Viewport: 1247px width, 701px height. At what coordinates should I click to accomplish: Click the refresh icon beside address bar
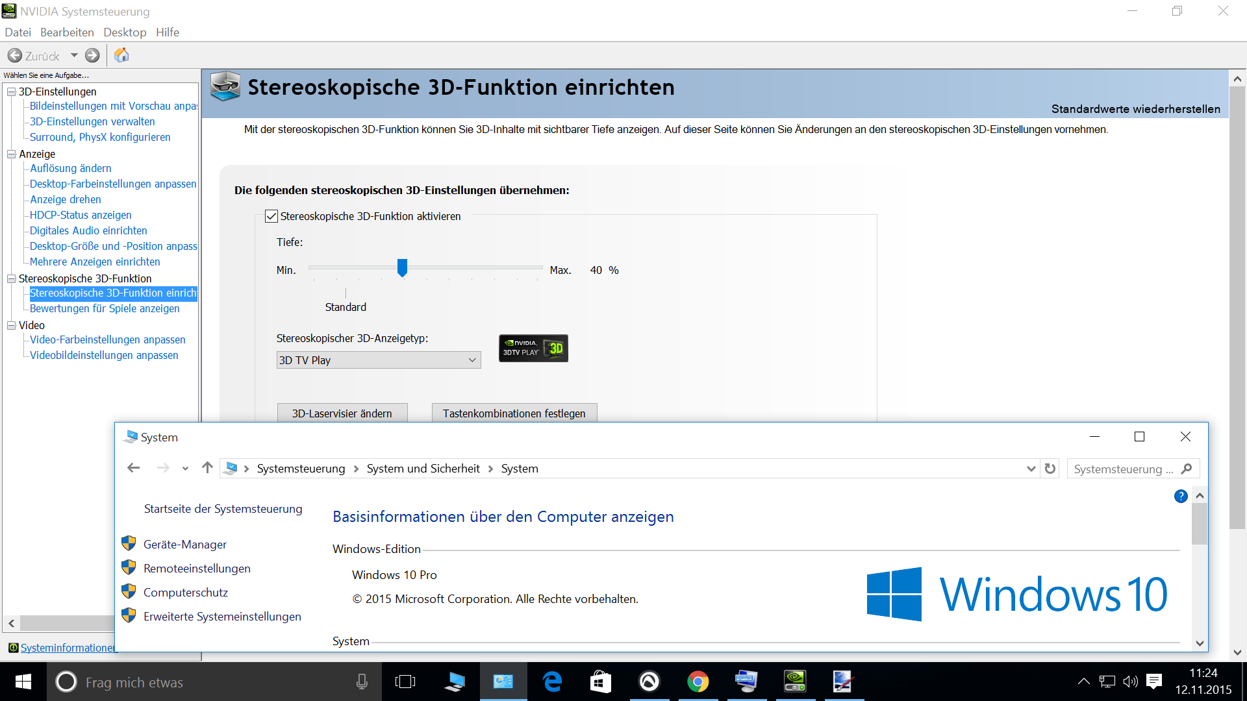tap(1050, 469)
